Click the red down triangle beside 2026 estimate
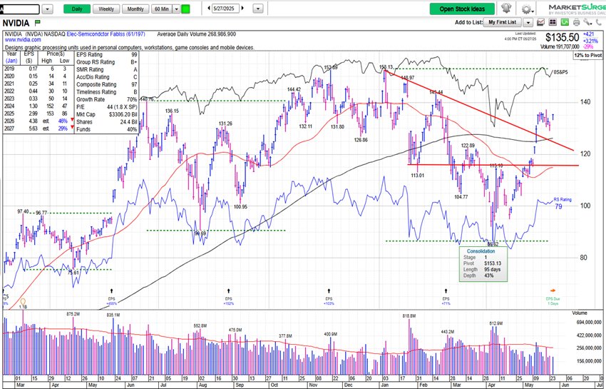This screenshot has width=606, height=389. tap(72, 120)
